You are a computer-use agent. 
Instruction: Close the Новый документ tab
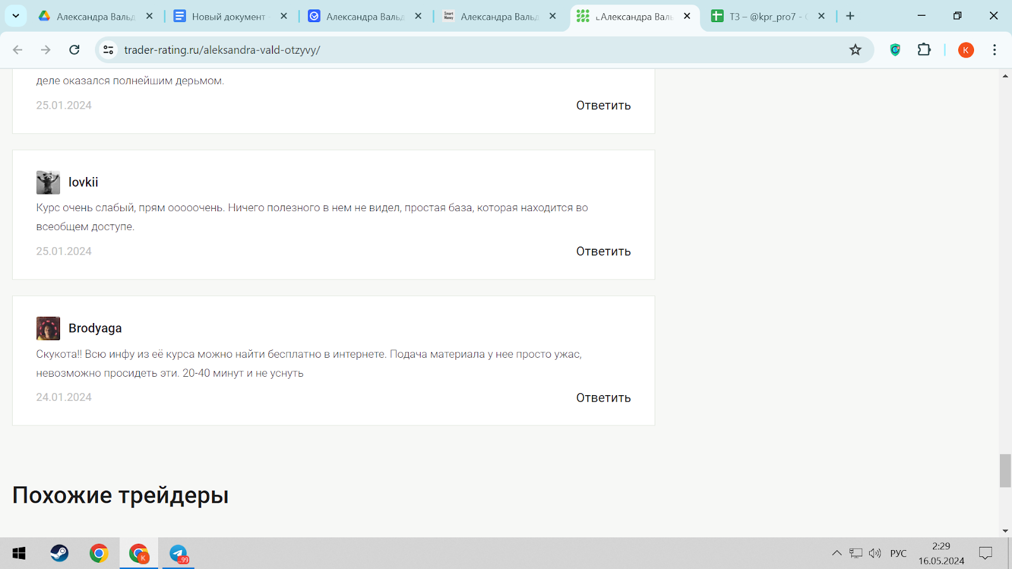tap(284, 16)
